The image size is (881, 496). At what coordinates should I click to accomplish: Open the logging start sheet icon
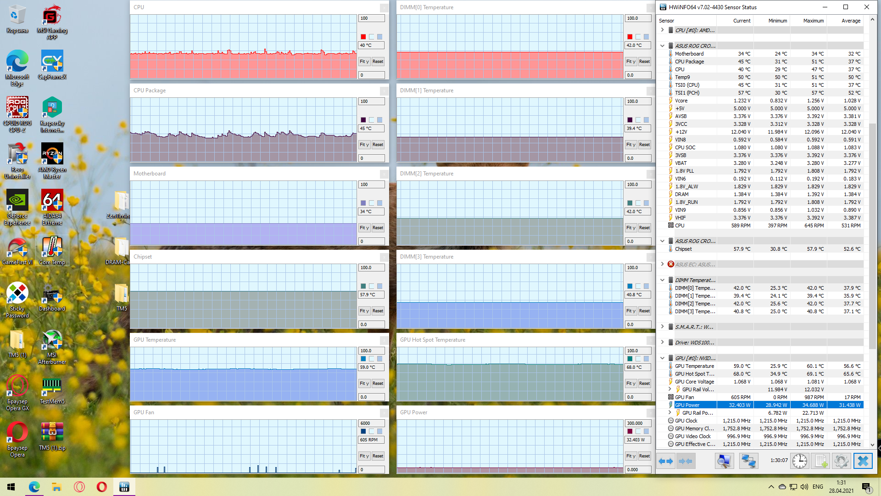pos(821,461)
